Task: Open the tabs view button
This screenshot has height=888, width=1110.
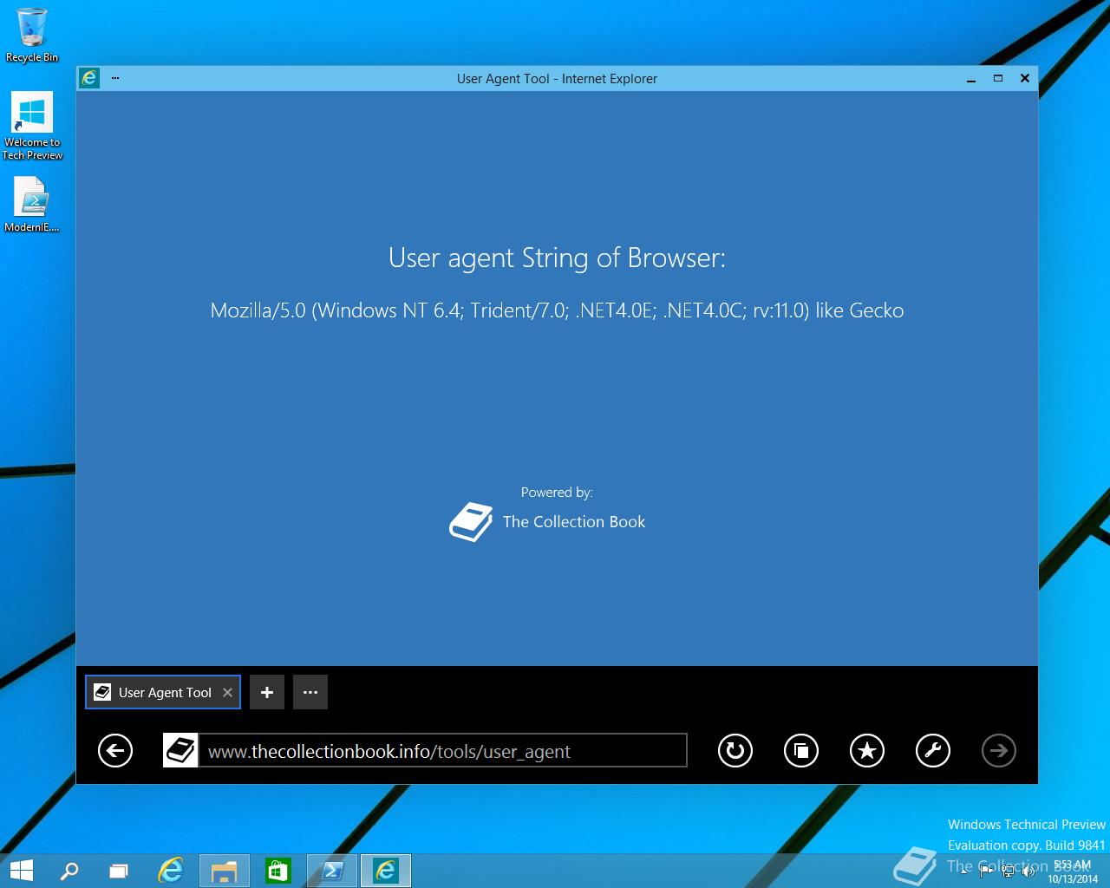Action: click(801, 751)
